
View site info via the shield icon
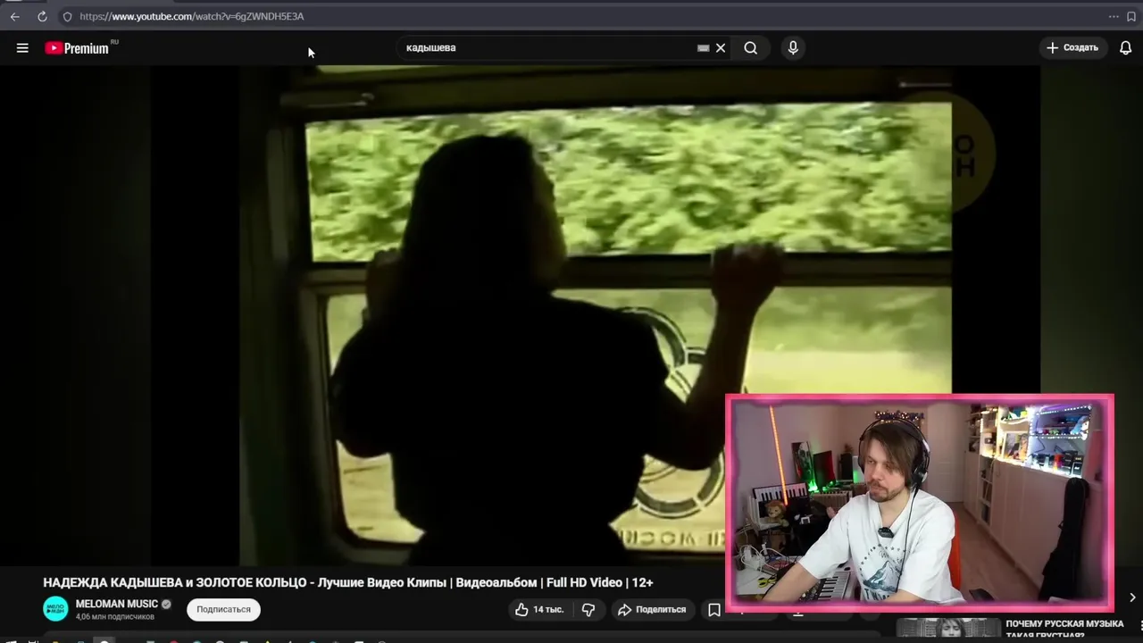[x=67, y=16]
